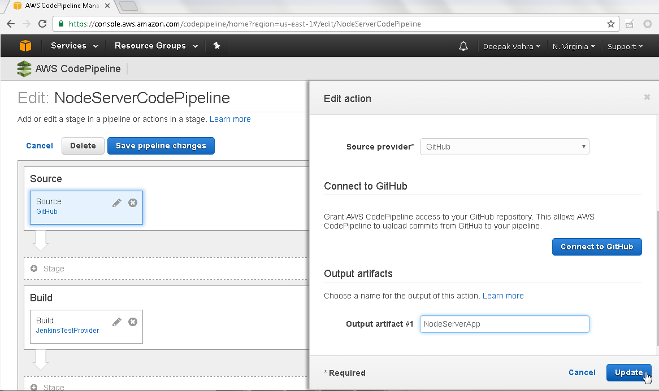The width and height of the screenshot is (659, 391).
Task: Open the notifications bell
Action: [463, 46]
